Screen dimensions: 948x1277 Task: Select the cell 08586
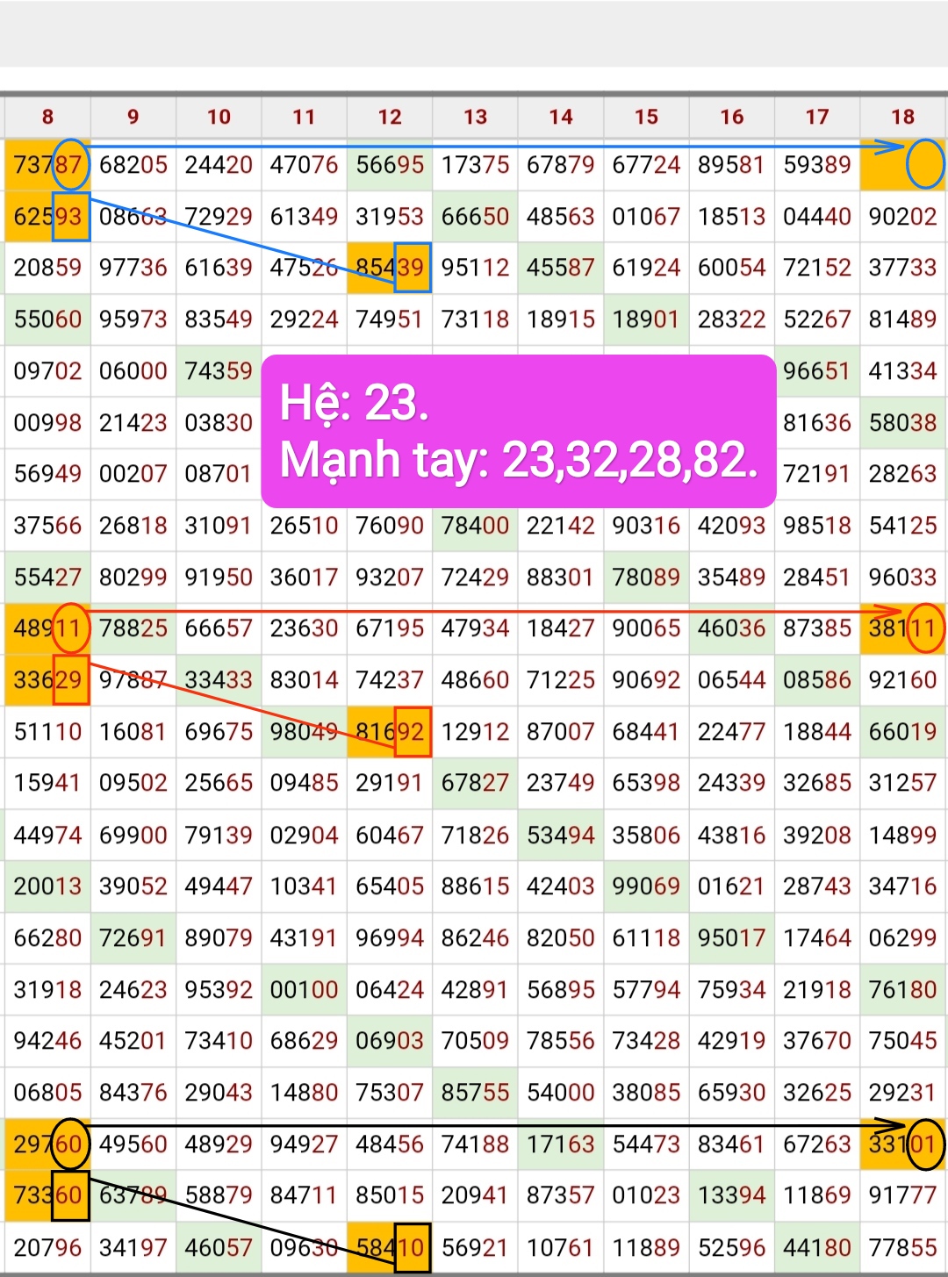tap(817, 680)
